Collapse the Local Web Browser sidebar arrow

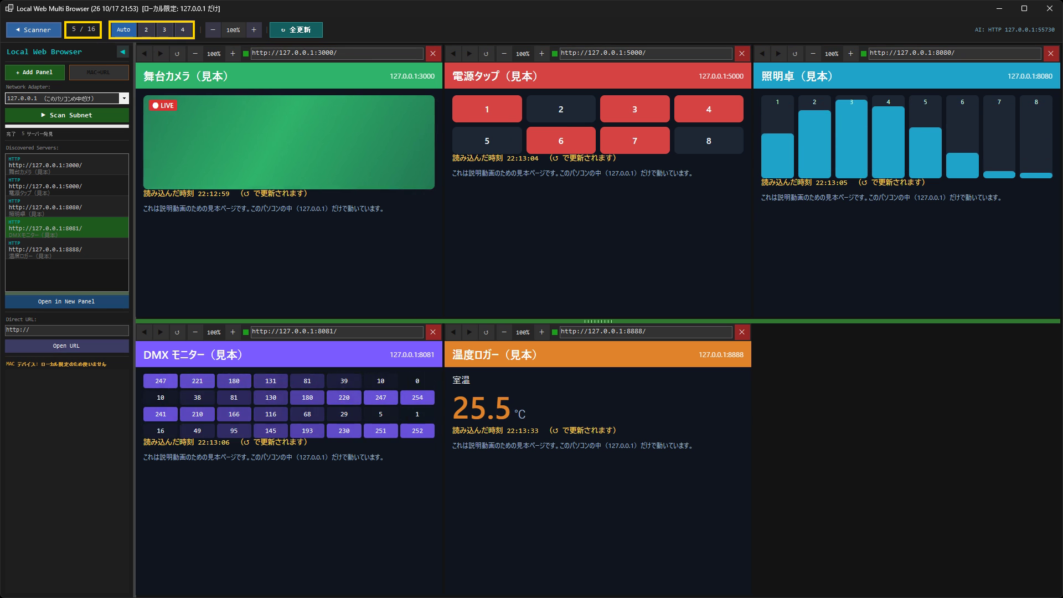pos(123,52)
